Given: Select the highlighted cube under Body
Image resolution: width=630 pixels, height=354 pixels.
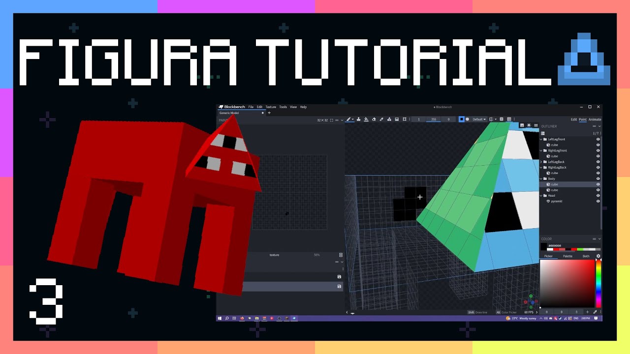Looking at the screenshot, I should (570, 184).
